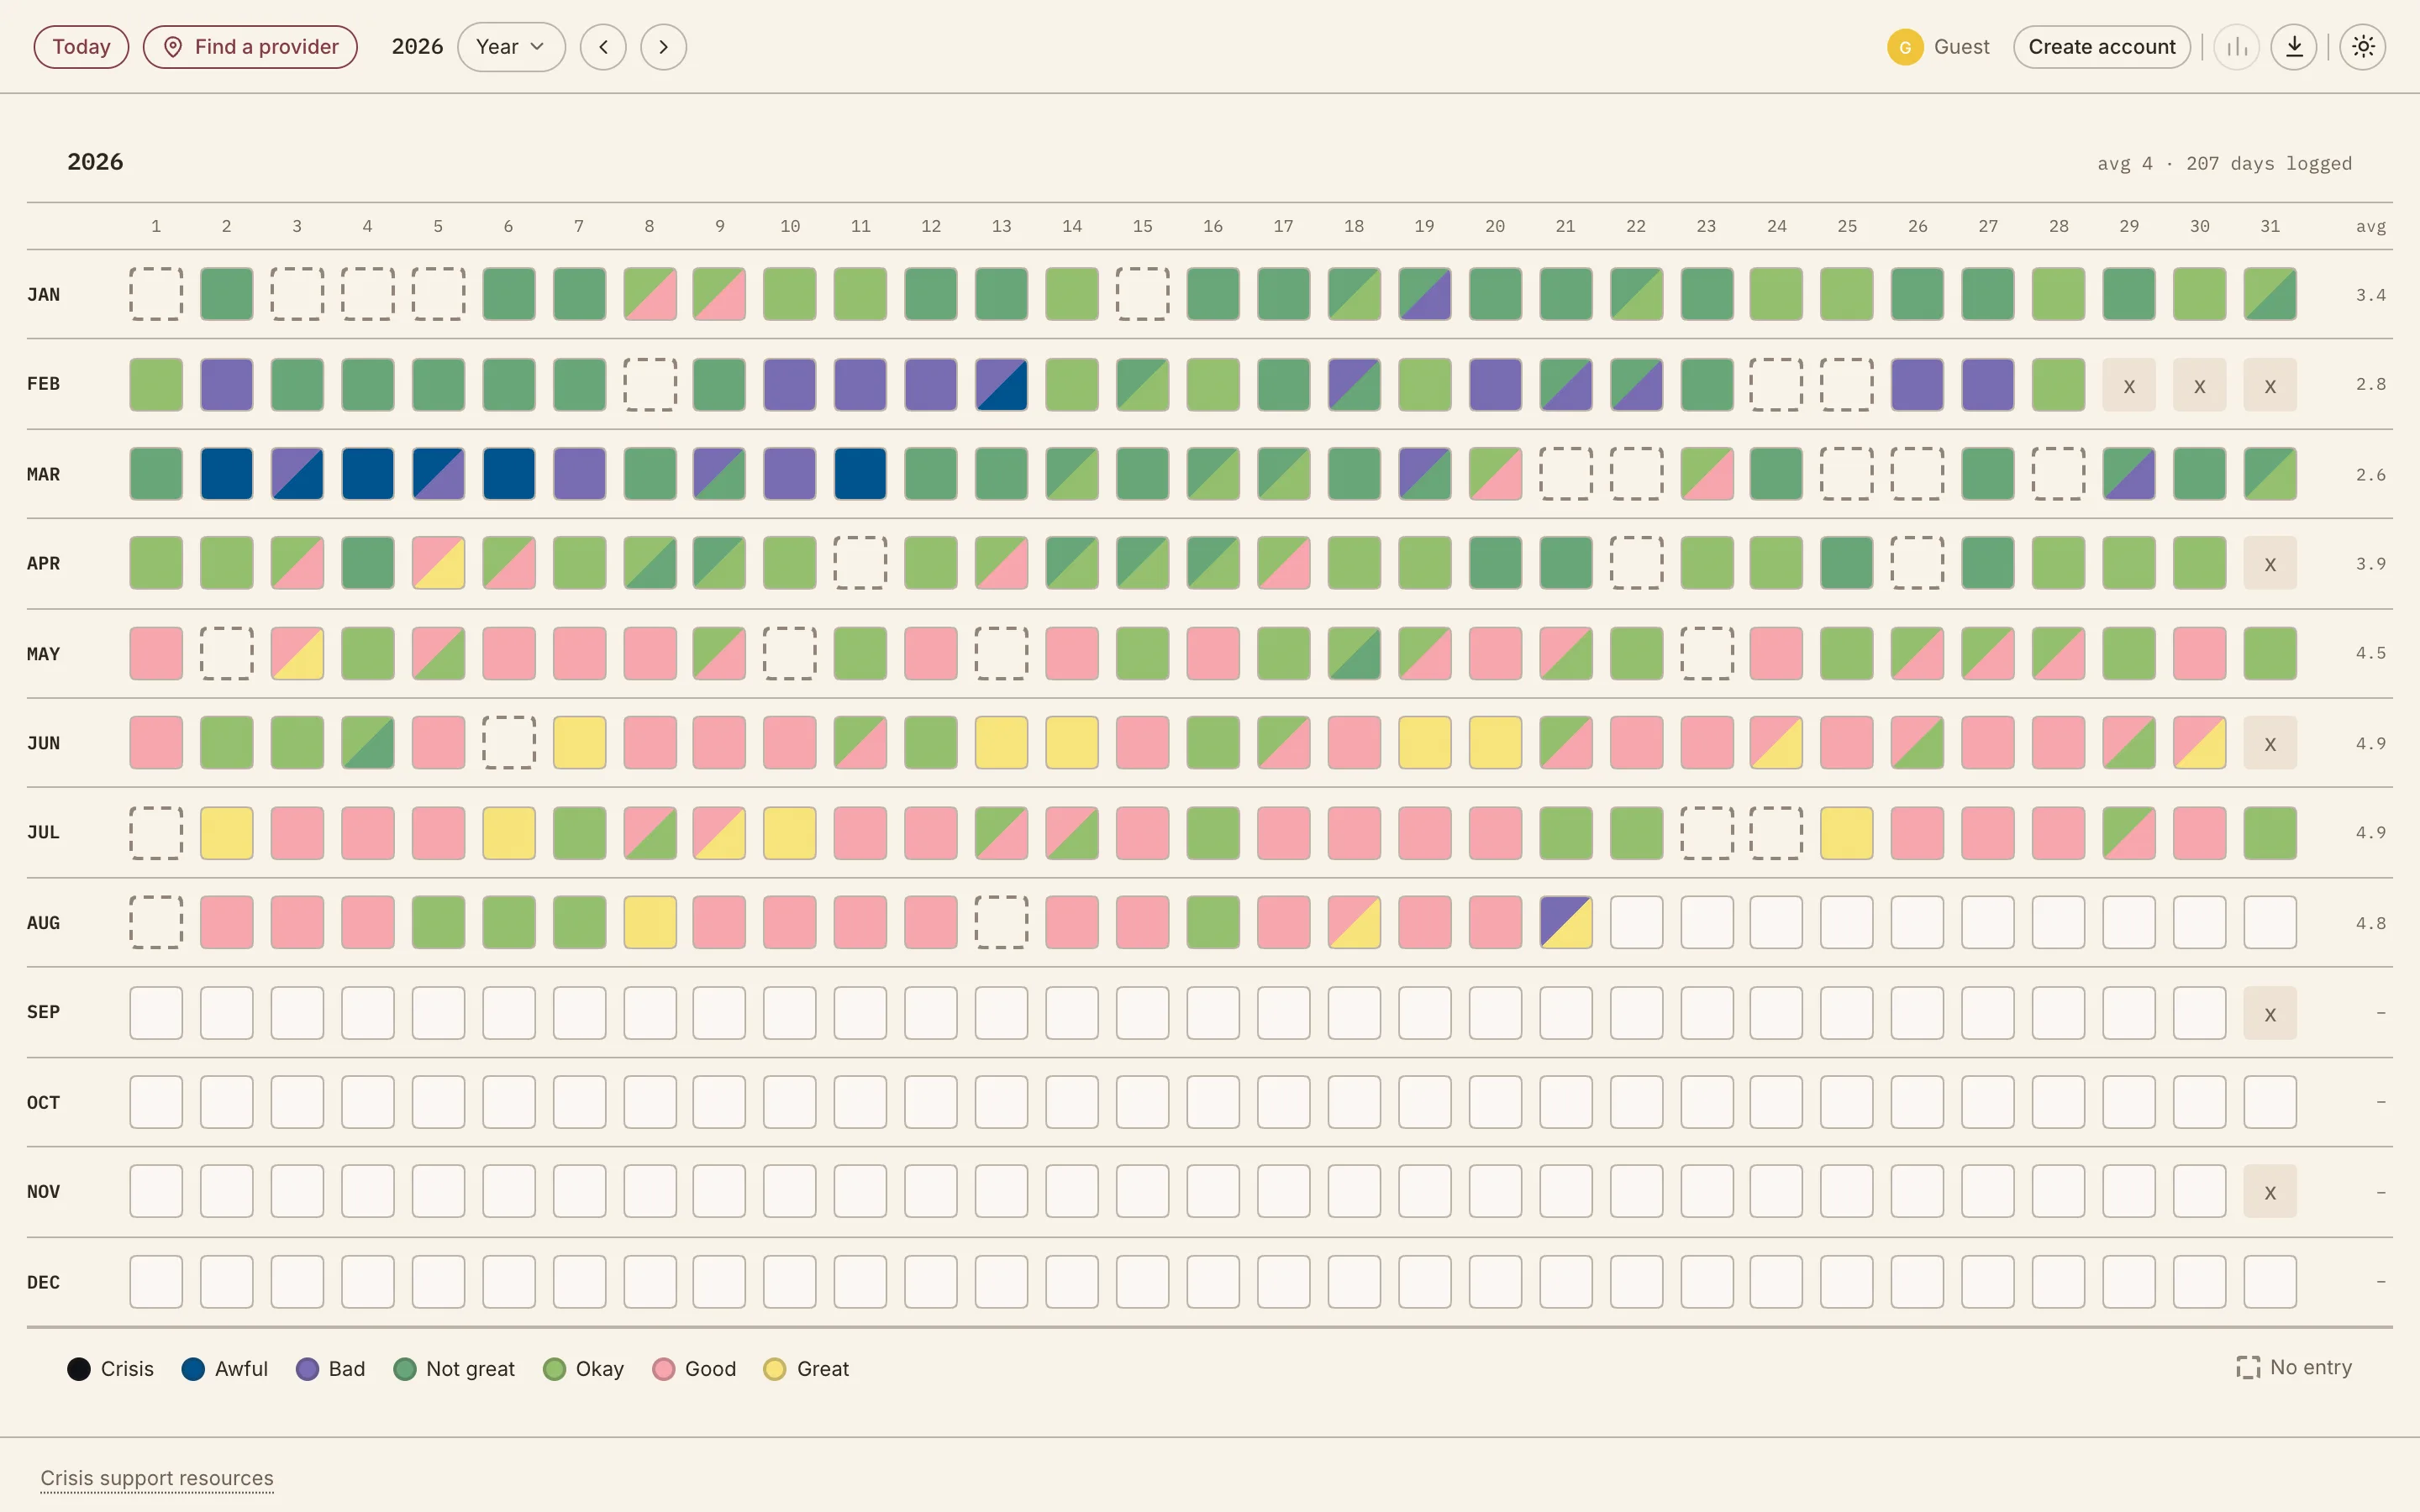
Task: Click the Great legend swatch
Action: click(775, 1369)
